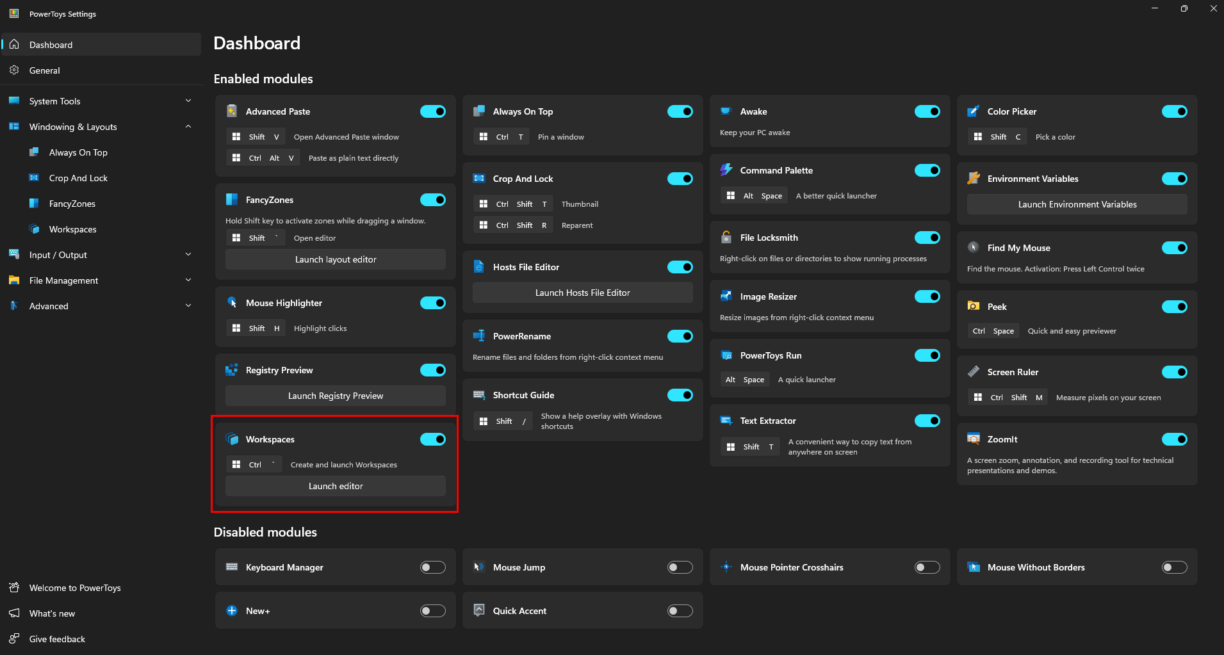The height and width of the screenshot is (655, 1224).
Task: Click the Mouse Pointer Crosshairs icon
Action: [x=726, y=567]
